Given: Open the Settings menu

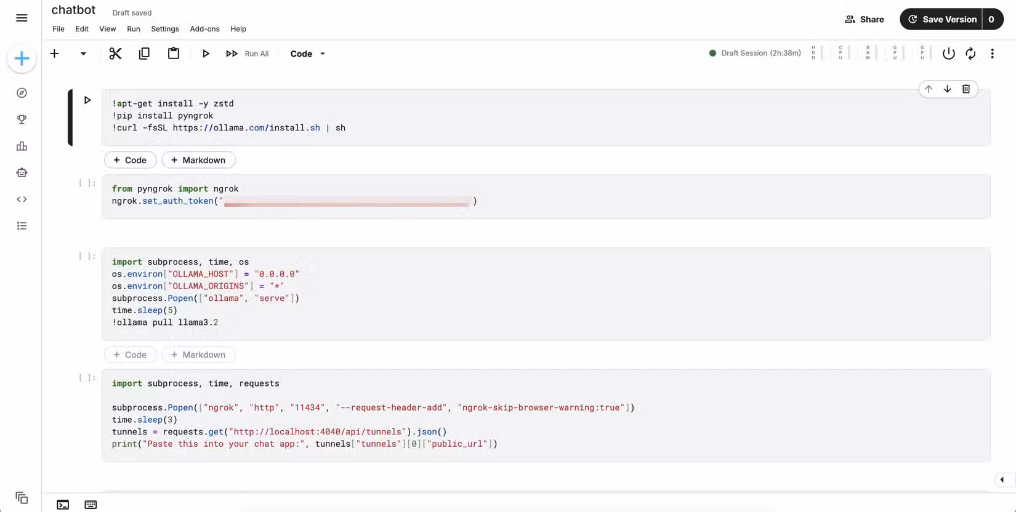Looking at the screenshot, I should point(165,29).
